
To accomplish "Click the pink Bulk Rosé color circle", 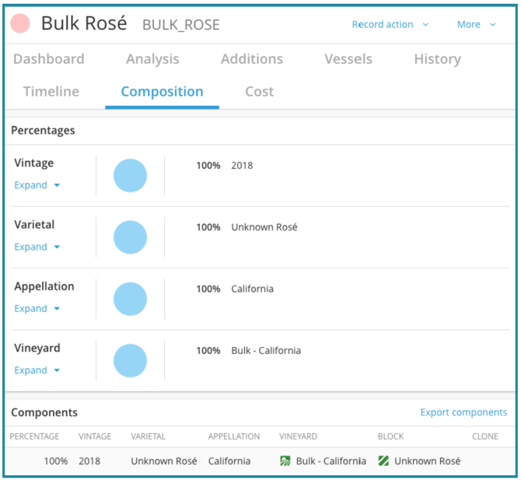I will pyautogui.click(x=20, y=23).
